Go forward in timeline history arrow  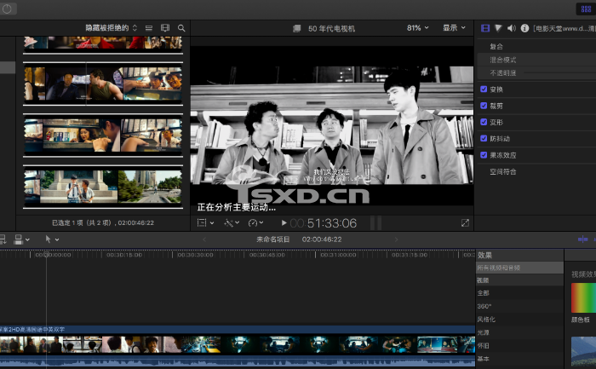[396, 239]
